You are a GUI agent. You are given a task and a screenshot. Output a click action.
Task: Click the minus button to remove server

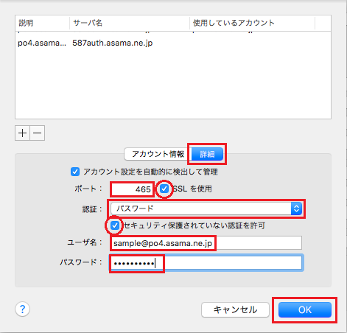pyautogui.click(x=38, y=133)
